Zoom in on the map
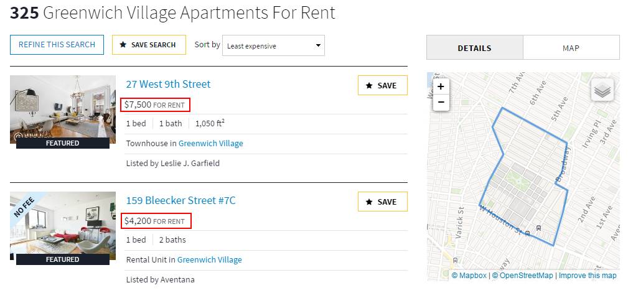 (x=441, y=87)
